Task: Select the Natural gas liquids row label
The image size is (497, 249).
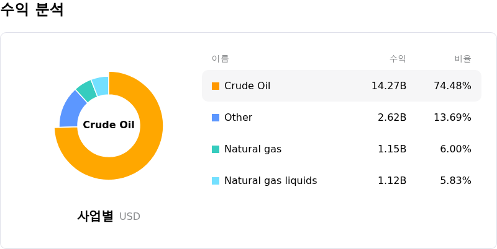Action: (271, 181)
